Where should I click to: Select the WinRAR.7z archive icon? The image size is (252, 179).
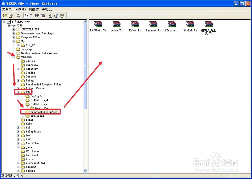[190, 24]
